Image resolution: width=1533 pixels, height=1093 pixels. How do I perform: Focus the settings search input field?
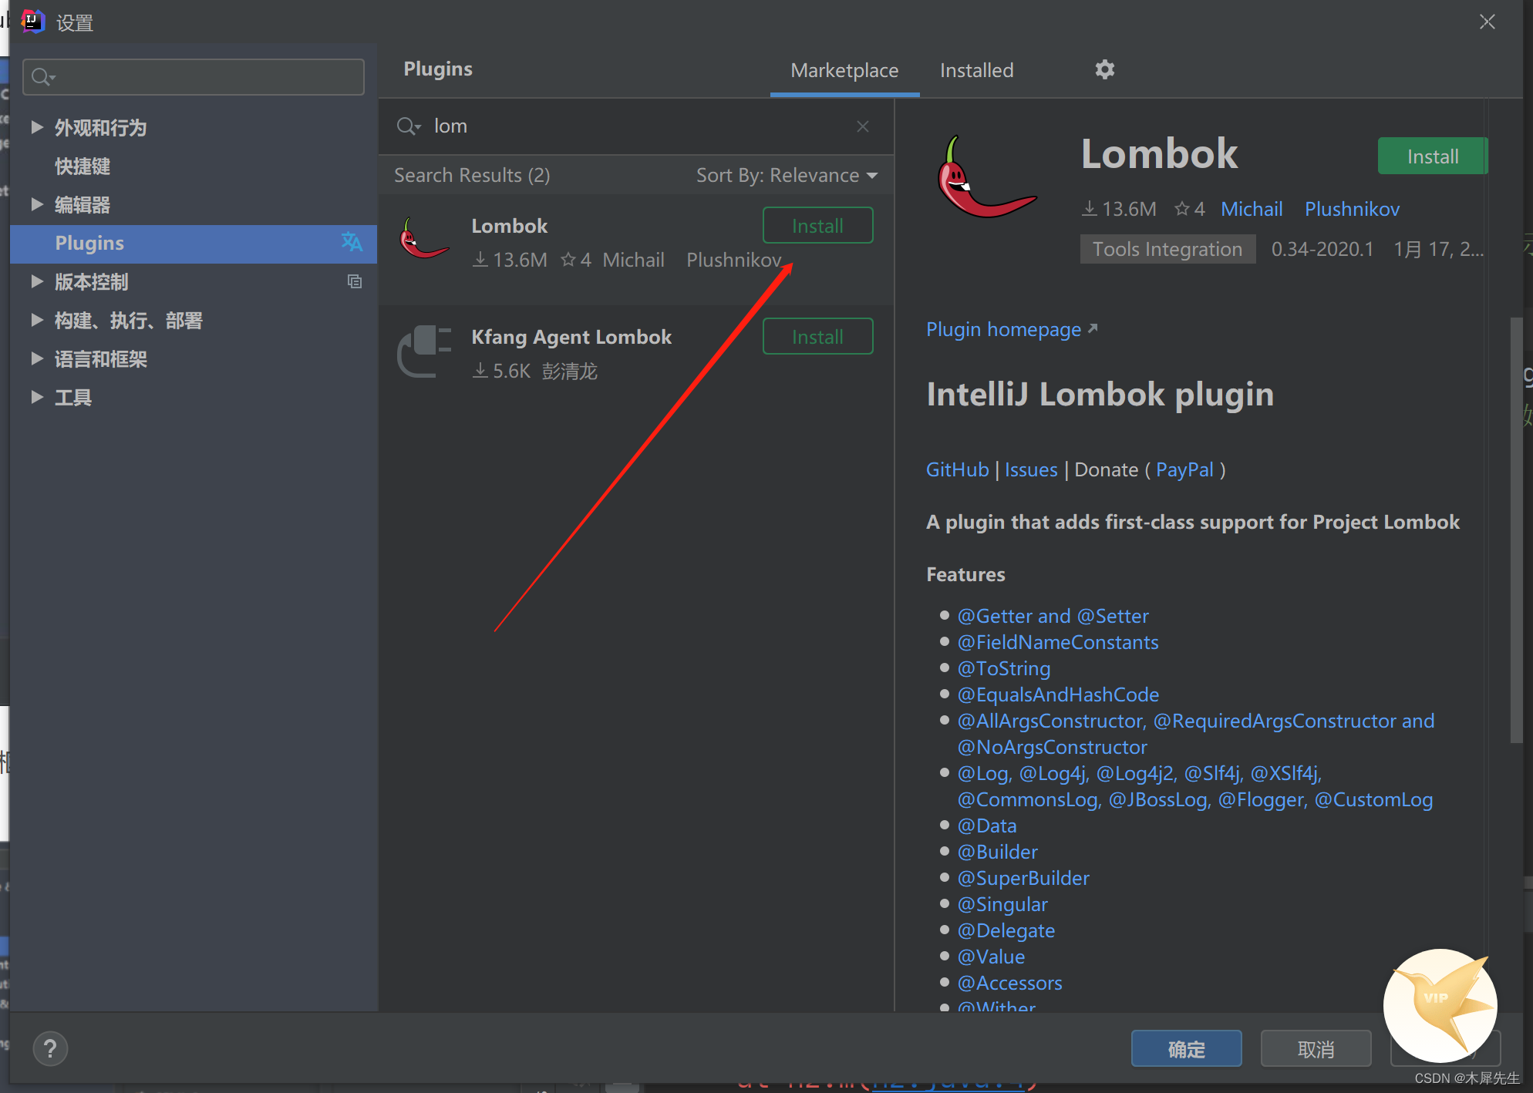coord(194,77)
